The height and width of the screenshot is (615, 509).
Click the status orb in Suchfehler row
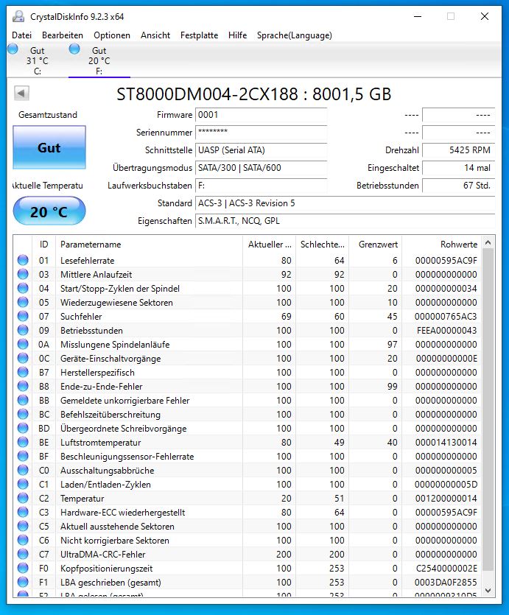pos(23,316)
